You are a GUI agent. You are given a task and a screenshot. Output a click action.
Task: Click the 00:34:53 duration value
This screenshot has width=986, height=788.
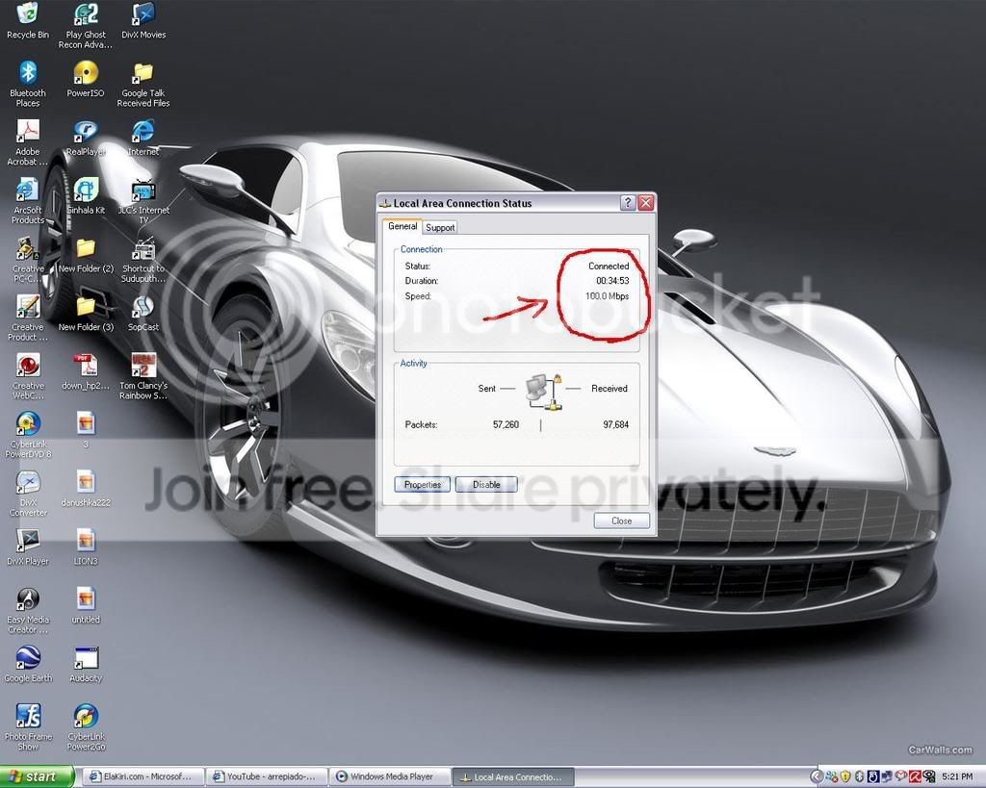(x=612, y=281)
